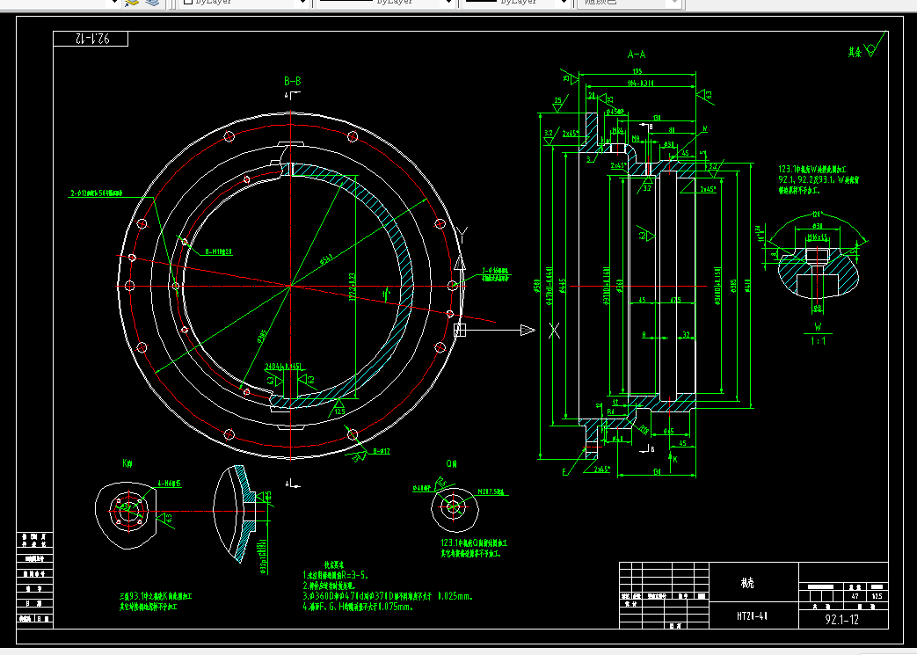Click requirement line ending 0.025mm
The height and width of the screenshot is (655, 917).
(x=388, y=596)
